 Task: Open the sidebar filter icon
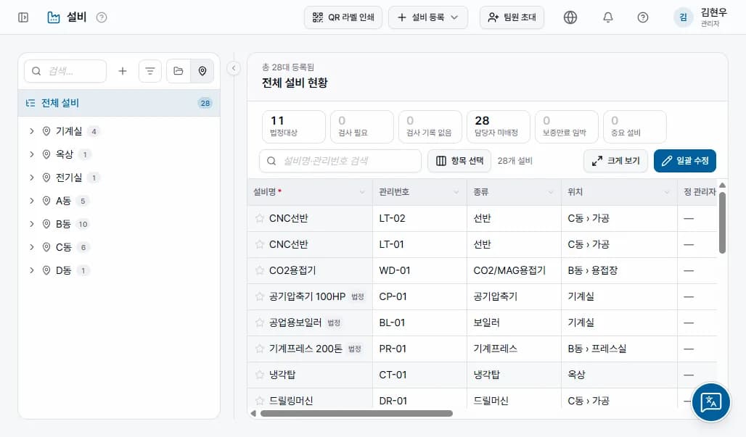(x=150, y=71)
